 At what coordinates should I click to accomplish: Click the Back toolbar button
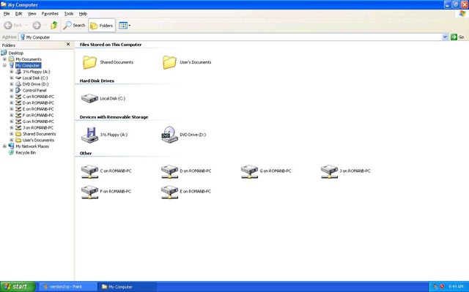13,26
